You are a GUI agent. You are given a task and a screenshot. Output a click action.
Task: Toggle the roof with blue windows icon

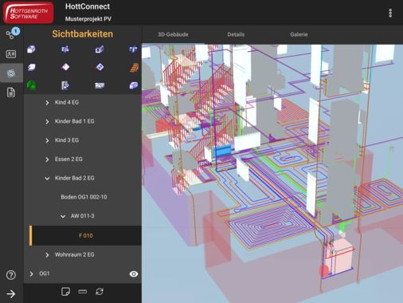(x=100, y=67)
